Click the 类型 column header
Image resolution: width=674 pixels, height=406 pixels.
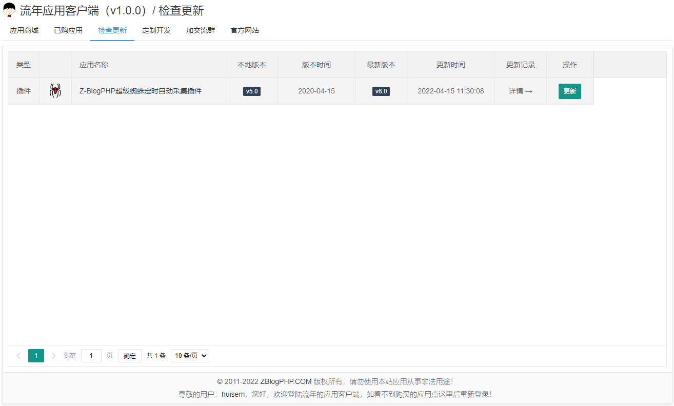click(24, 65)
